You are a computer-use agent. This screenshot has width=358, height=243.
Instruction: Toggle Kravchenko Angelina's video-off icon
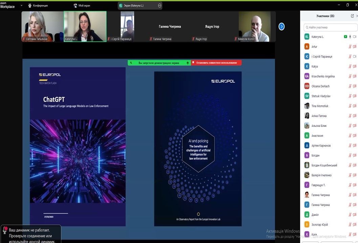point(355,76)
